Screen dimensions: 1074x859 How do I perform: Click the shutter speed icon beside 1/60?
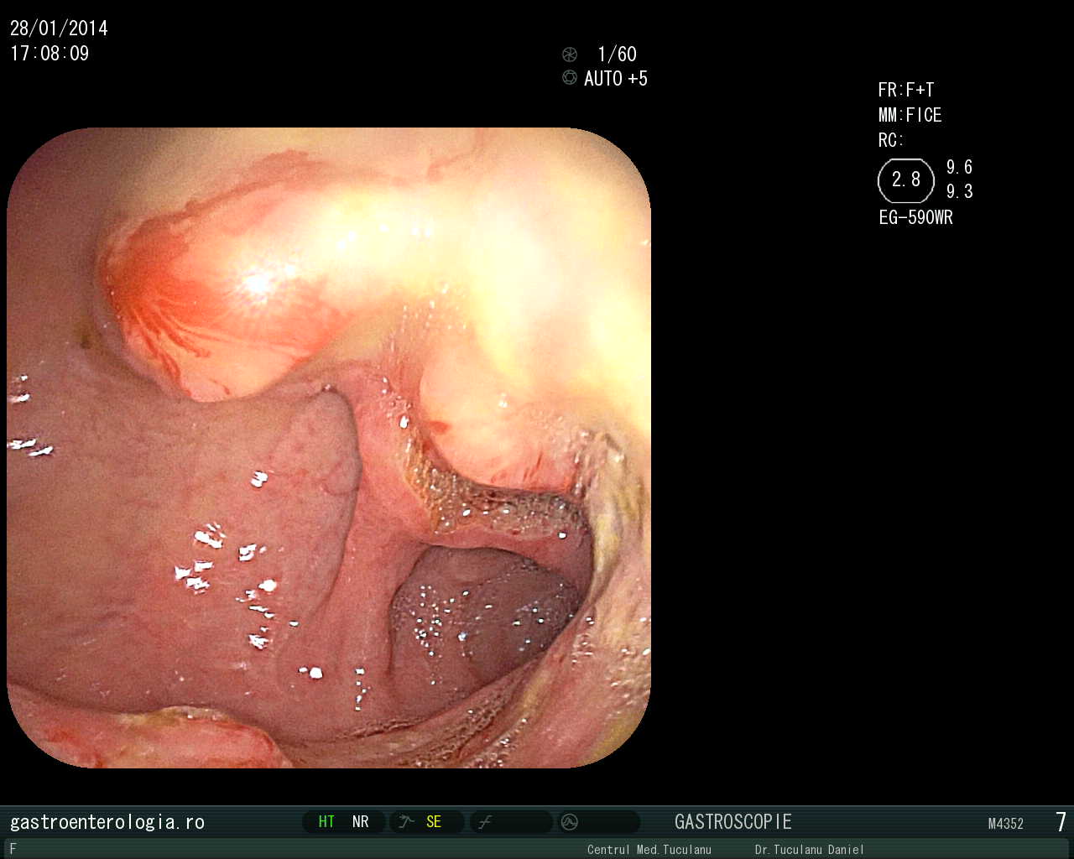pyautogui.click(x=570, y=55)
